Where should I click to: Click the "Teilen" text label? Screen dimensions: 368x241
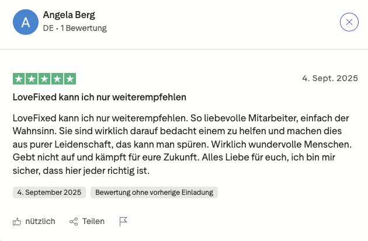pos(93,221)
